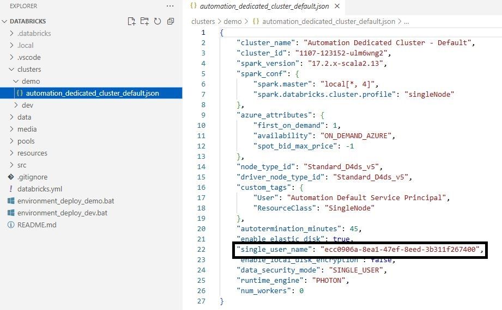Image resolution: width=502 pixels, height=310 pixels.
Task: Open the Explorer more actions ellipsis
Action: pyautogui.click(x=170, y=6)
